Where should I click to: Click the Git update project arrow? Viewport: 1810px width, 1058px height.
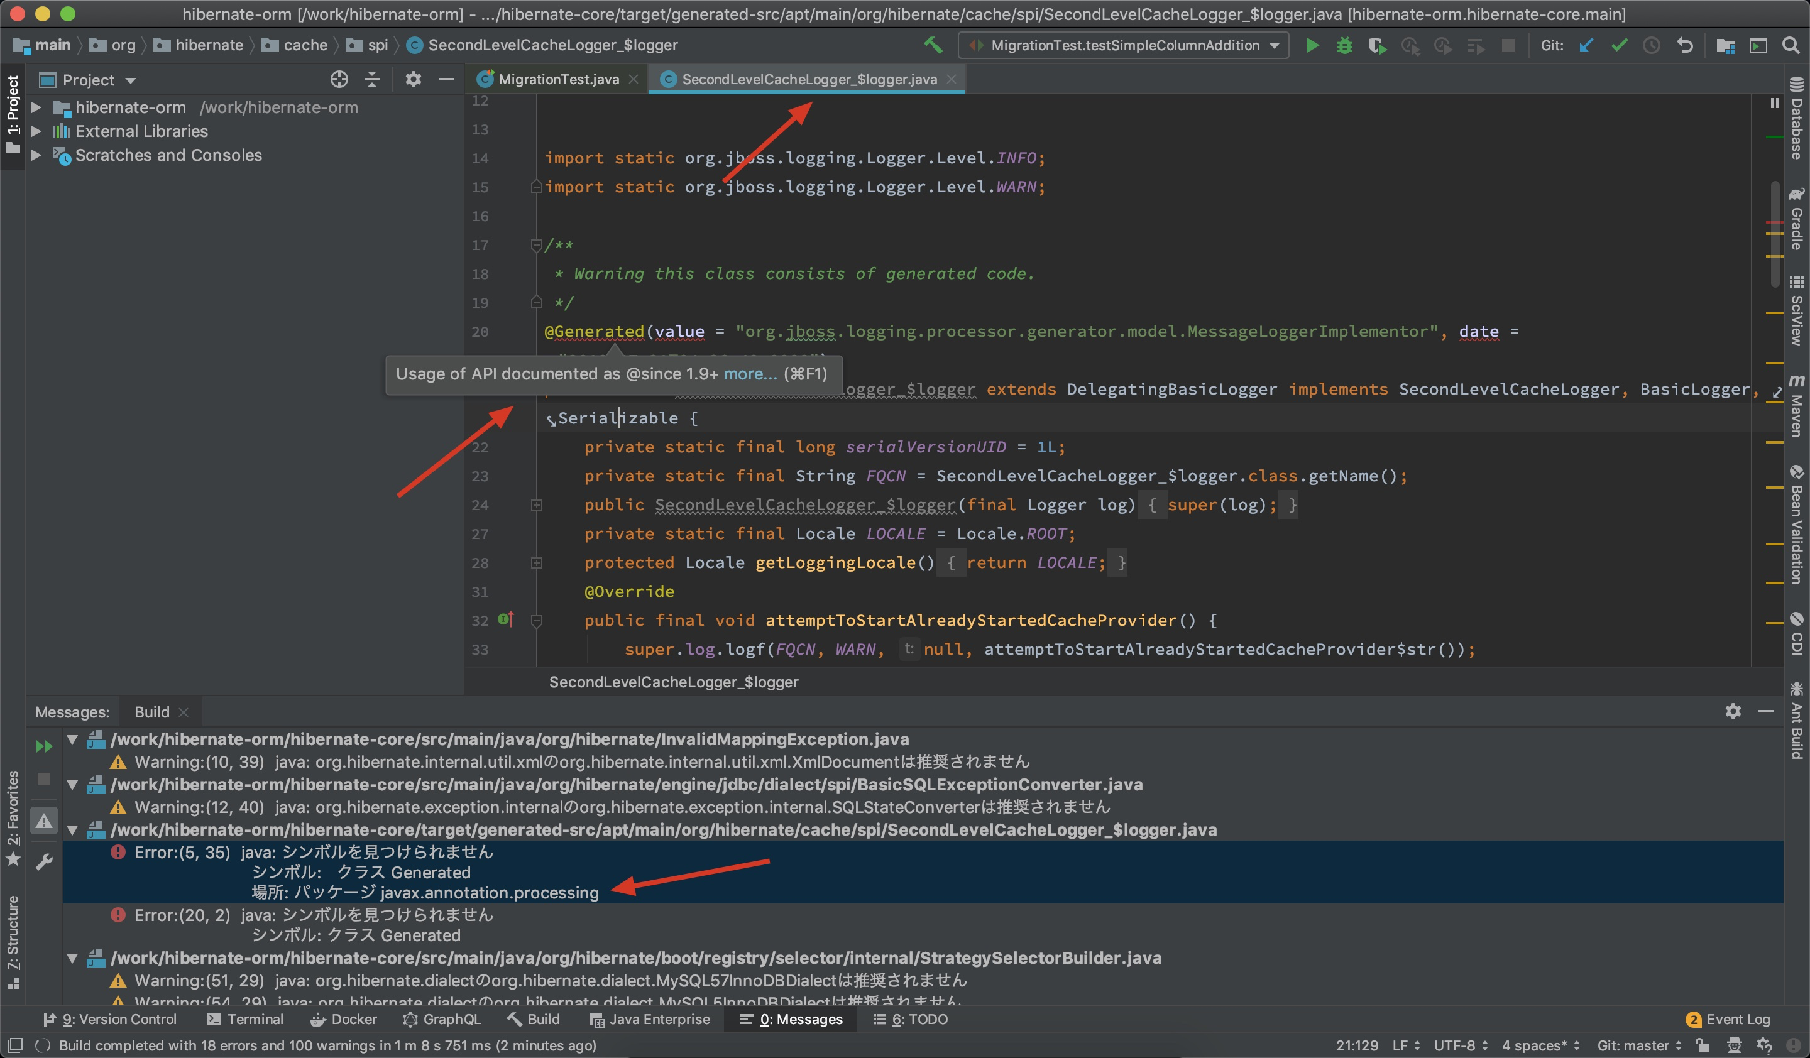1587,45
